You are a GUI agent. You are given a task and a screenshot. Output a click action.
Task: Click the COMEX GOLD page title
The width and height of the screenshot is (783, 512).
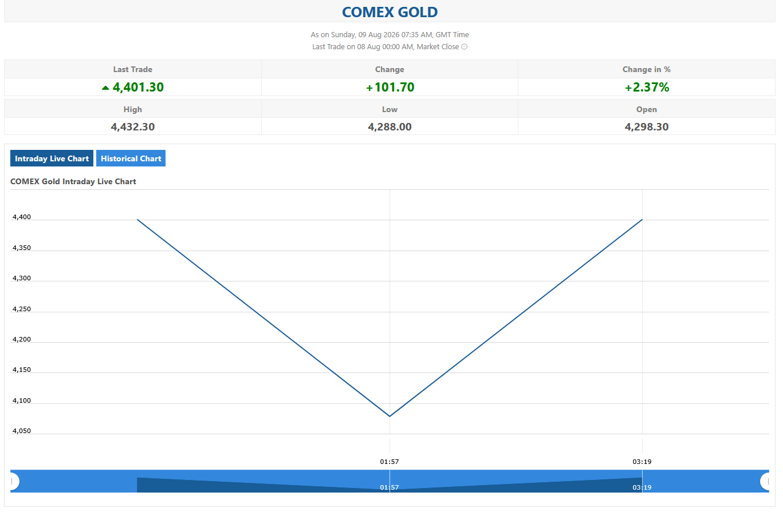point(389,12)
